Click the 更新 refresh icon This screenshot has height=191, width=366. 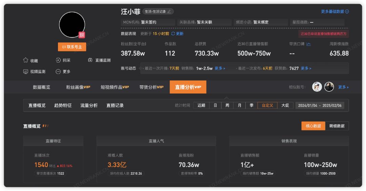click(173, 34)
